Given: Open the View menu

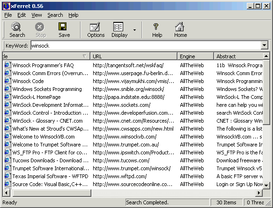Looking at the screenshot, I should pyautogui.click(x=37, y=15).
